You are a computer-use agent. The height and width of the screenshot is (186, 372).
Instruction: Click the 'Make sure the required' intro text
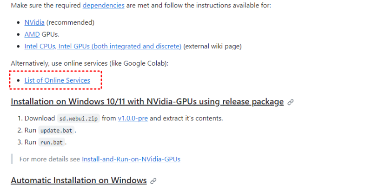point(46,6)
